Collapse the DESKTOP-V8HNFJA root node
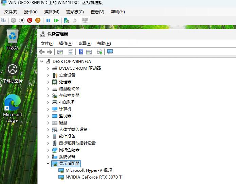236x184 pixels. 42,62
